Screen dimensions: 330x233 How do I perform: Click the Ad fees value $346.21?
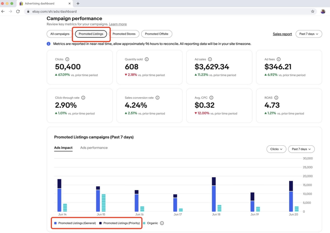278,67
